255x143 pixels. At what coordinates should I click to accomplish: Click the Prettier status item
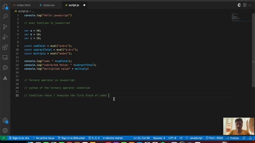coord(233,138)
